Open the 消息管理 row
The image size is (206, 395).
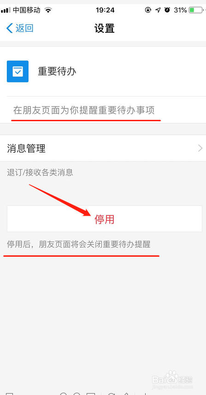coord(103,148)
